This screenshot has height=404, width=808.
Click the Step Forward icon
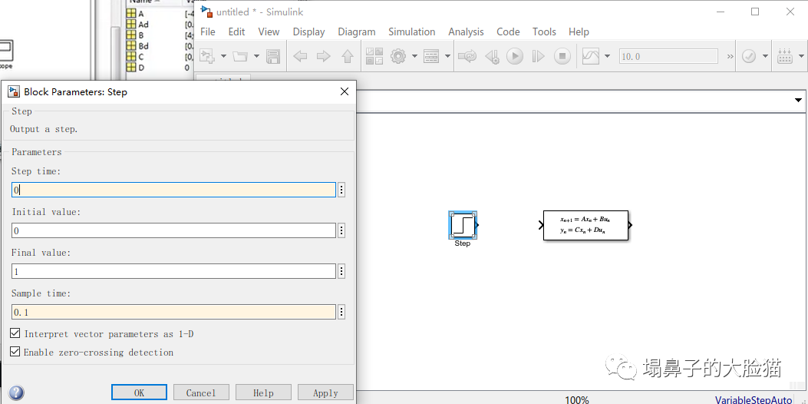538,56
